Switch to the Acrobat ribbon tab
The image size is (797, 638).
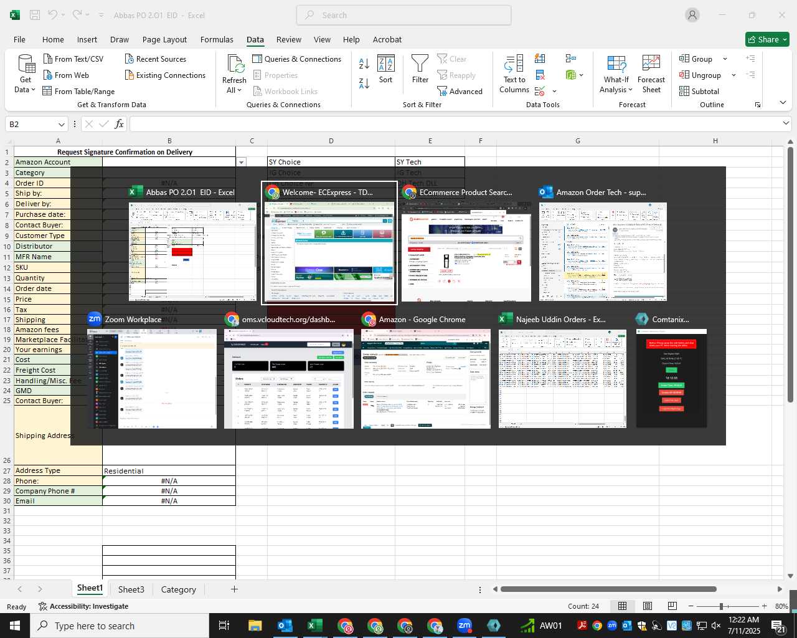[x=387, y=39]
